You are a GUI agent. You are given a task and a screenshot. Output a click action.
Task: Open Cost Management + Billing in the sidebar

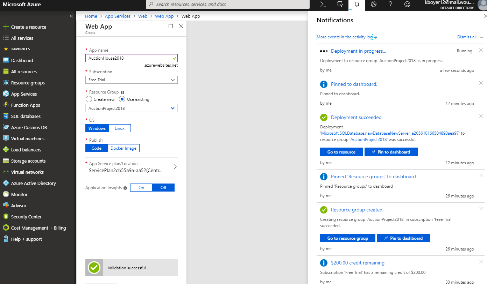click(38, 228)
